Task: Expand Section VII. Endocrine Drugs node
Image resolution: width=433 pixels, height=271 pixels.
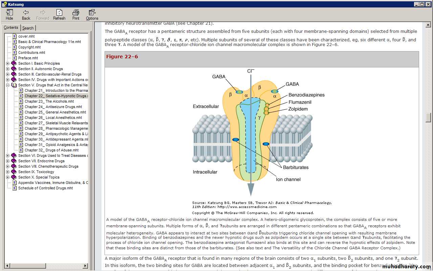Action: pos(8,161)
